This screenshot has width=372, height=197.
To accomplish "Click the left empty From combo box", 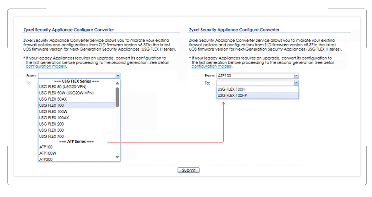I will [x=79, y=75].
